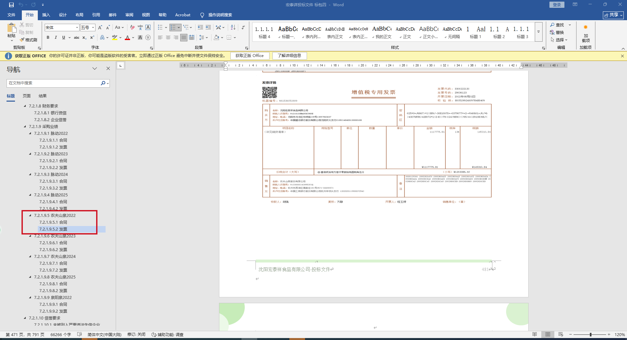This screenshot has height=340, width=627.
Task: Cut the selection with the scissors icon
Action: point(22,25)
